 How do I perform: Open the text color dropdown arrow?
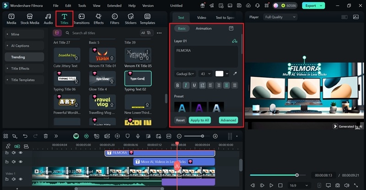[x=227, y=74]
